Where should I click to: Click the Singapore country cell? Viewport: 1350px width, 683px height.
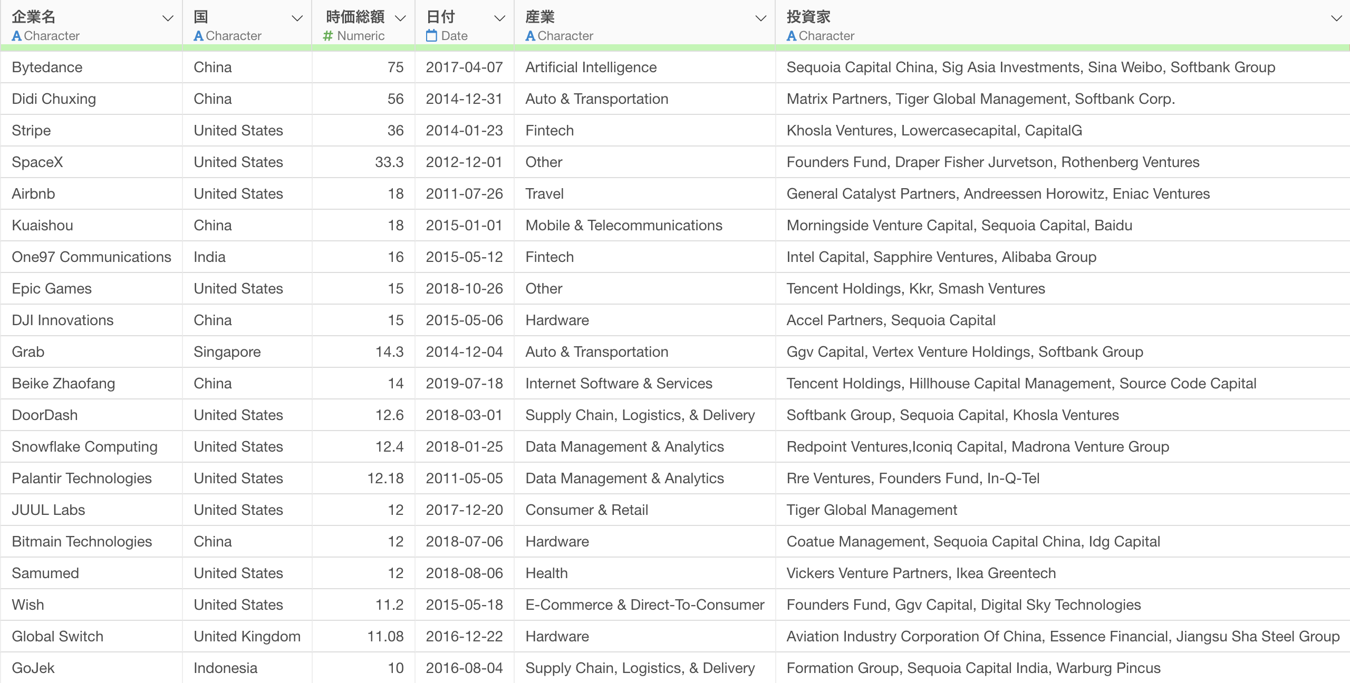pyautogui.click(x=247, y=352)
